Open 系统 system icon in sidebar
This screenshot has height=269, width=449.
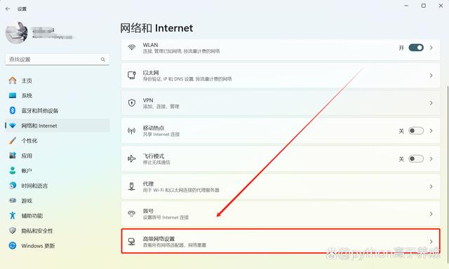click(13, 95)
